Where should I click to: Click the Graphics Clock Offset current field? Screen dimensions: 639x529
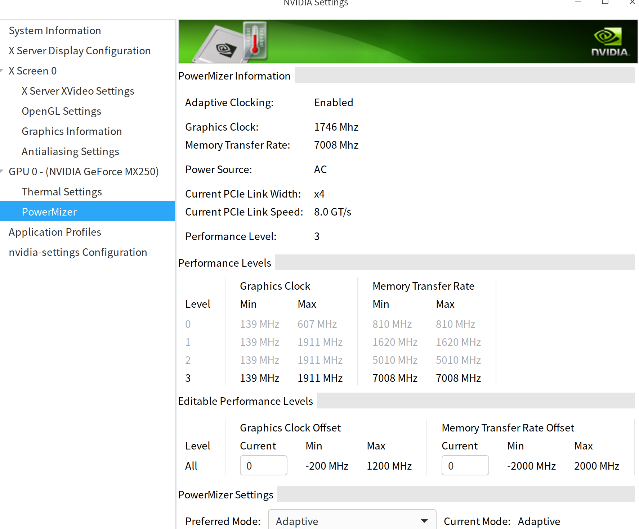(264, 465)
